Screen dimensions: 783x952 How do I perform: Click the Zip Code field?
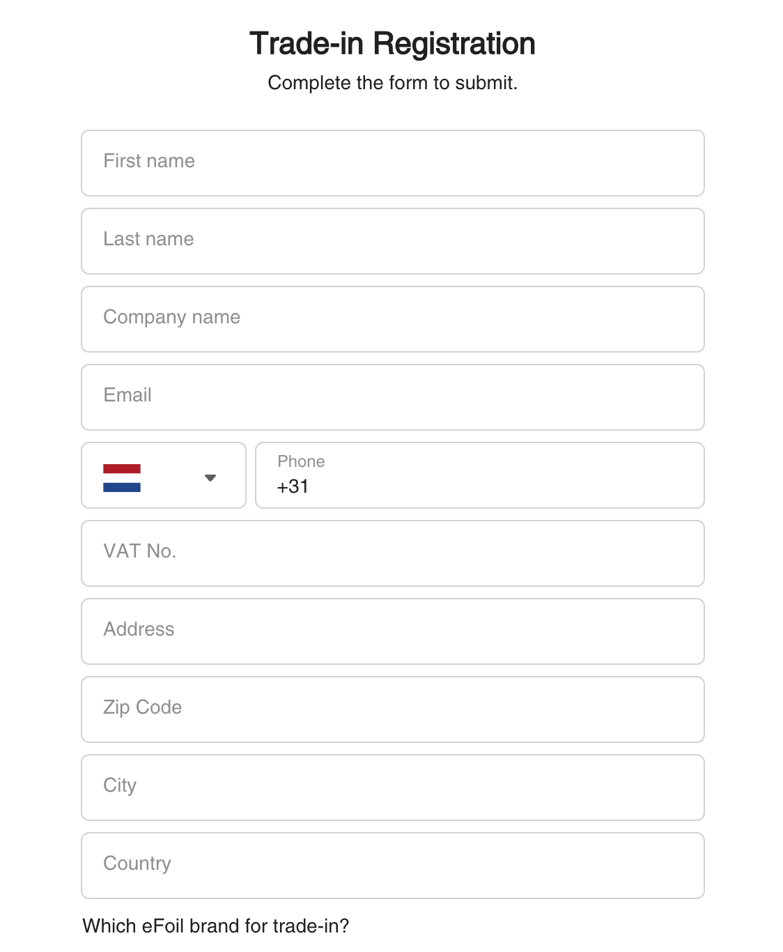click(x=392, y=709)
